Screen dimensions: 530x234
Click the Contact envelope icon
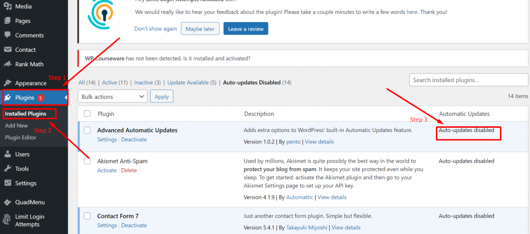8,50
